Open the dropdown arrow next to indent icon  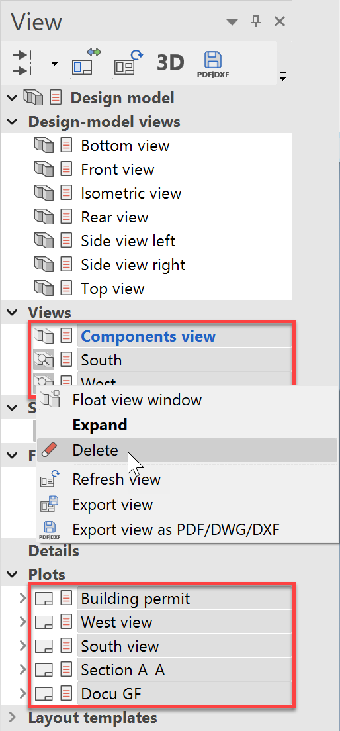(x=54, y=64)
